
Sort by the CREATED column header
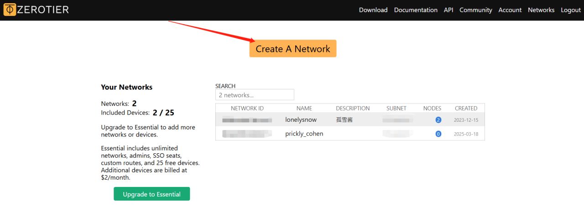[466, 108]
